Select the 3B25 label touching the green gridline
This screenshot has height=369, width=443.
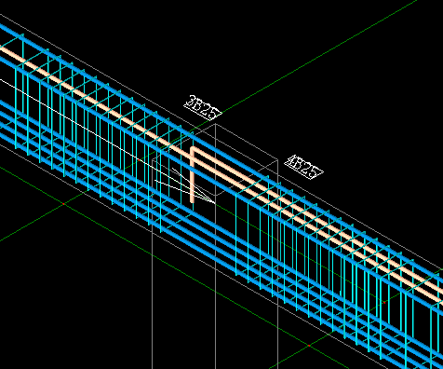click(x=203, y=108)
